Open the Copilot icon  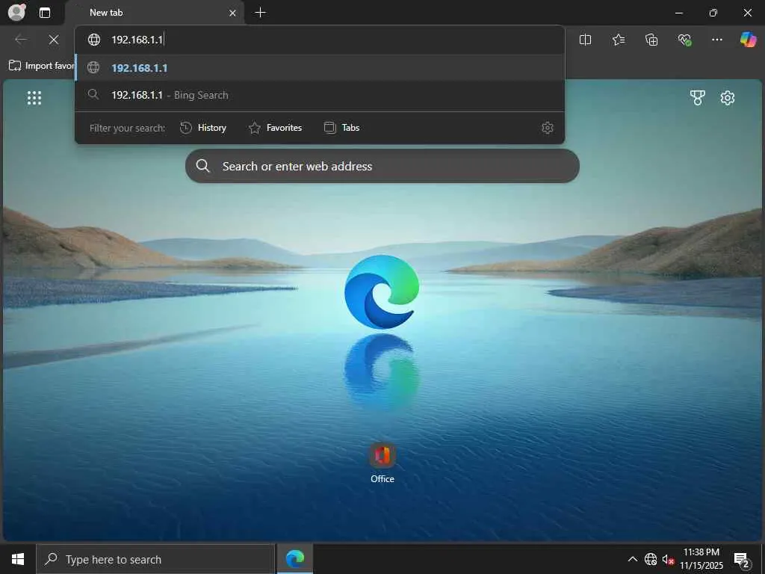tap(748, 40)
